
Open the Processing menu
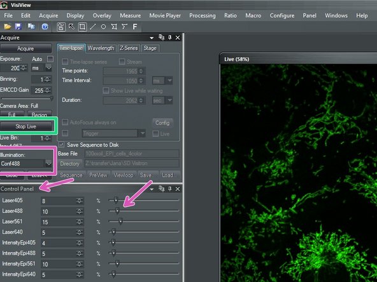click(x=203, y=16)
